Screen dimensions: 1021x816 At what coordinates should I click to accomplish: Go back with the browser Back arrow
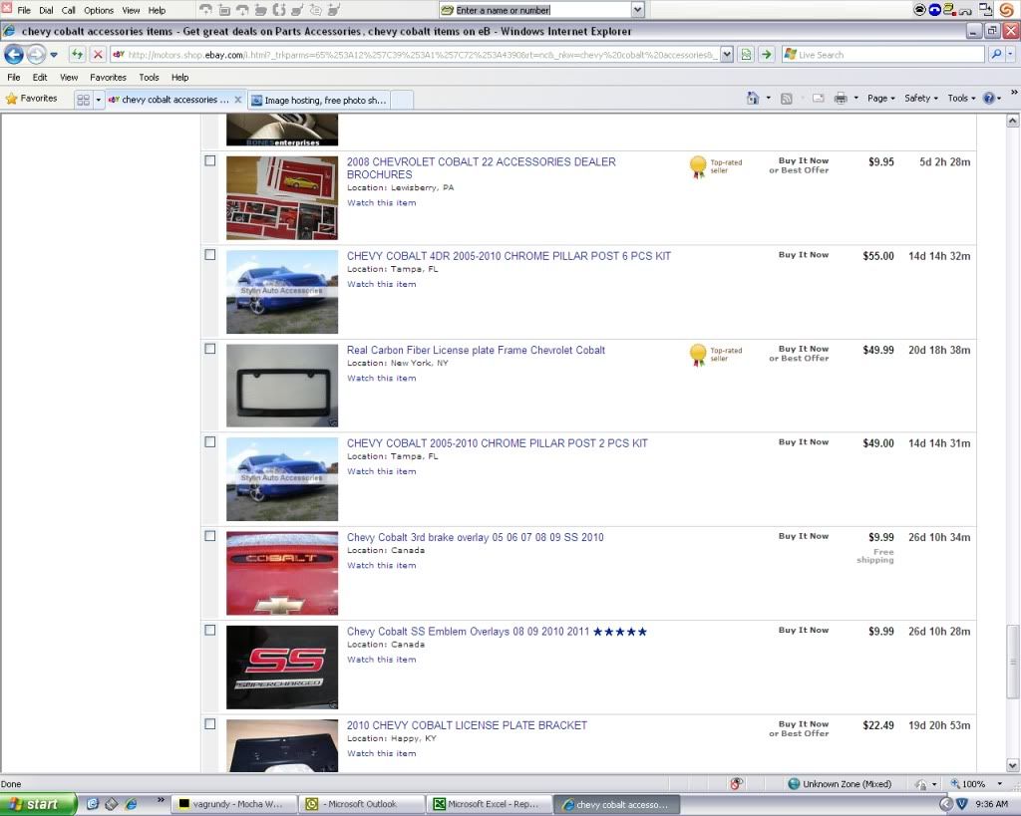tap(14, 55)
